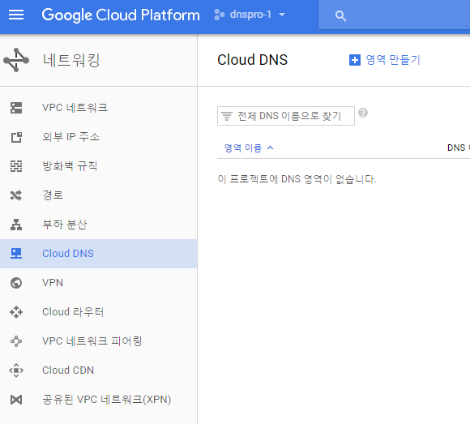
Task: Click the Cloud CDN icon
Action: click(16, 370)
